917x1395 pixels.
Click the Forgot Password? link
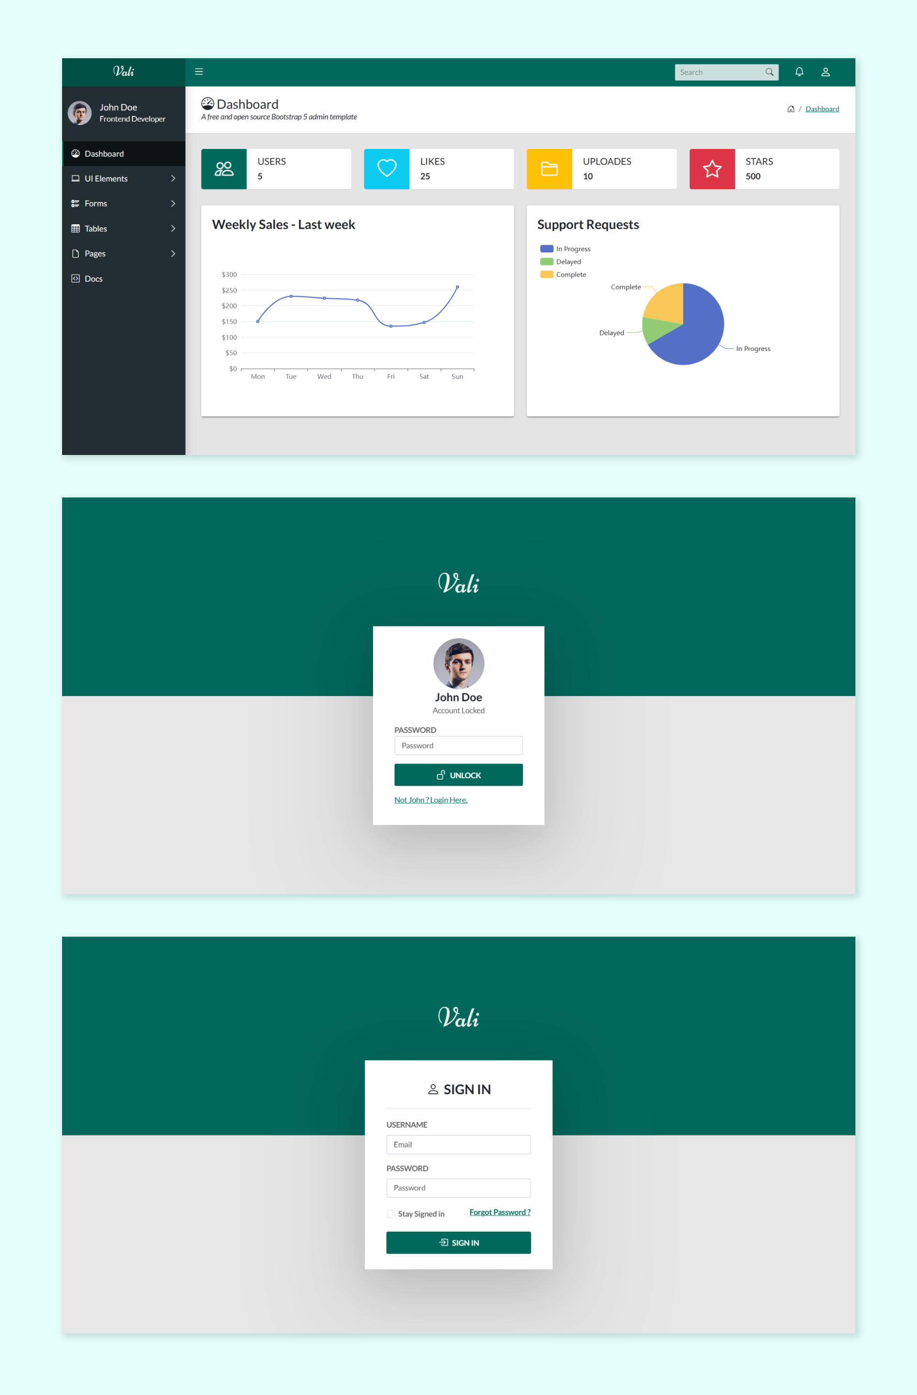tap(500, 1213)
